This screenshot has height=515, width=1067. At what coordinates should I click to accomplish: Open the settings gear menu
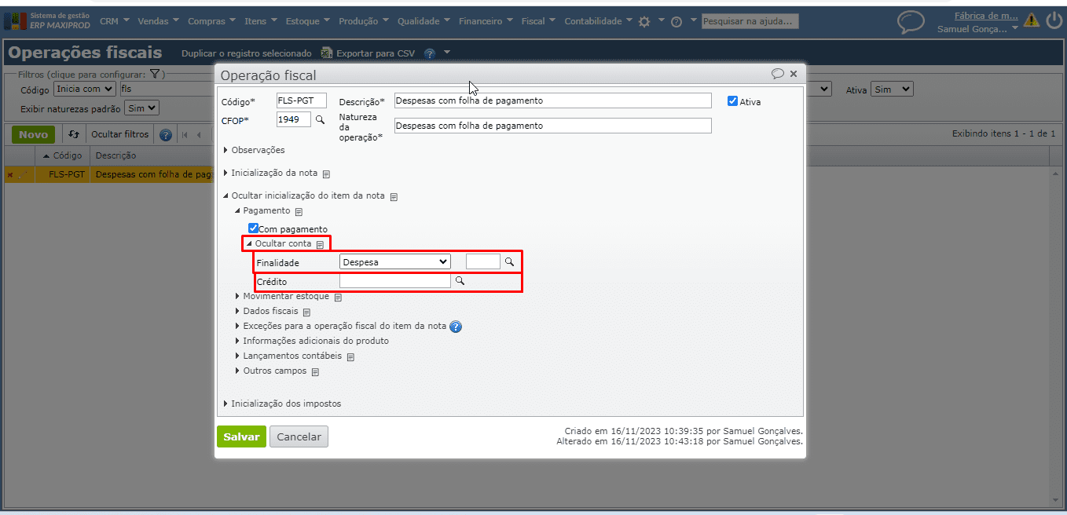click(644, 22)
